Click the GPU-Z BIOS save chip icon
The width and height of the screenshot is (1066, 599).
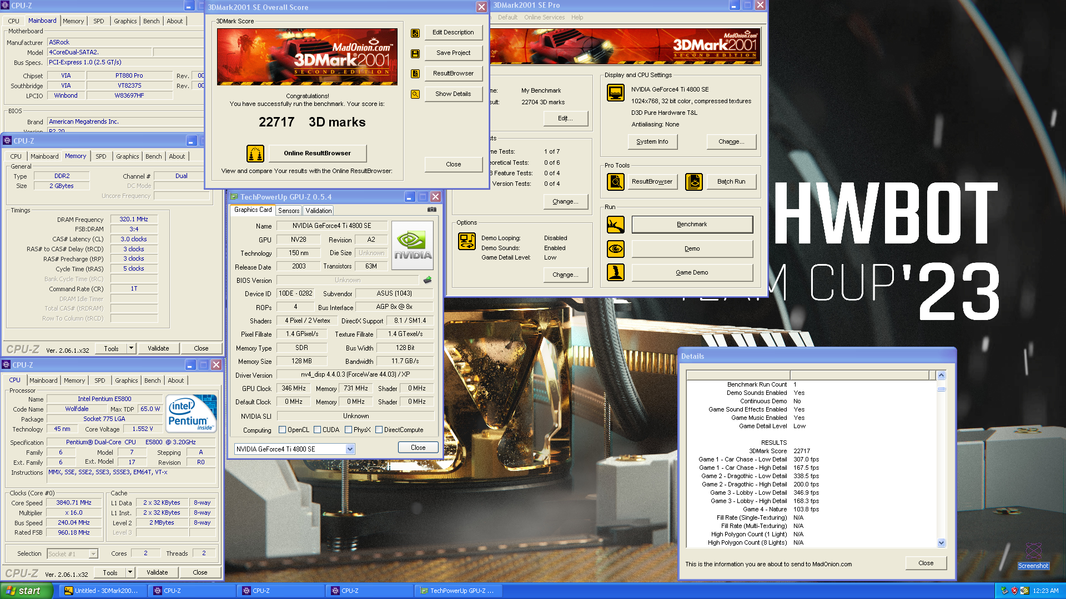coord(427,280)
